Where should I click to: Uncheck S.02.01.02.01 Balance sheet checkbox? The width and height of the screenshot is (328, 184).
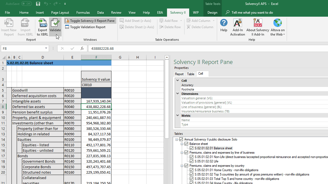pyautogui.click(x=192, y=148)
